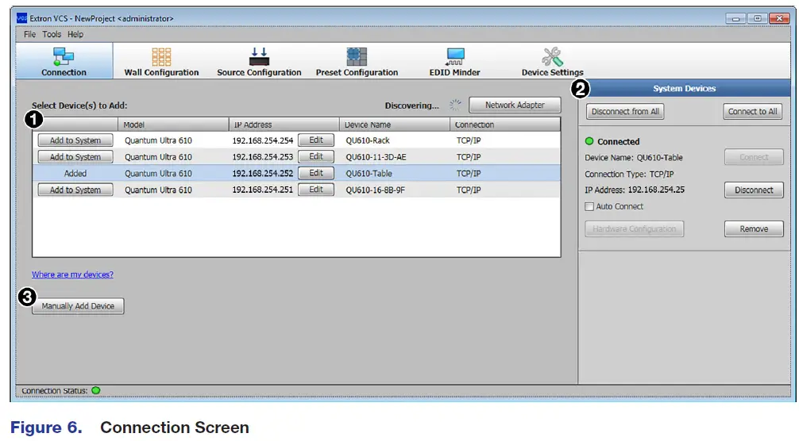Edit IP address 192.168.254.254
This screenshot has width=799, height=441.
[x=316, y=140]
